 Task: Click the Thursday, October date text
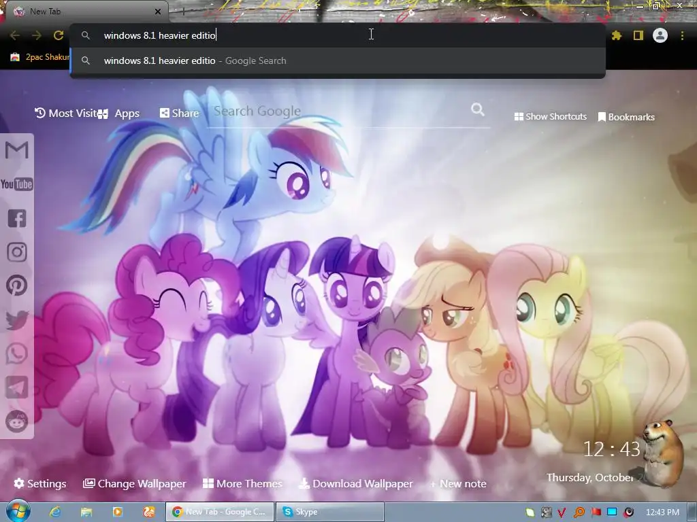(x=590, y=478)
